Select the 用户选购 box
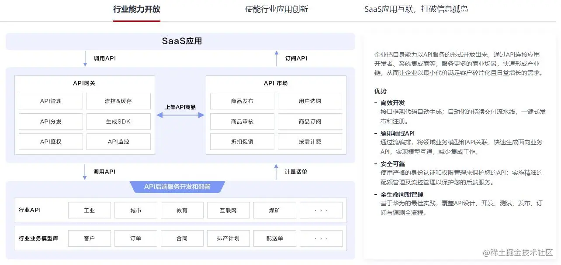The image size is (561, 265). click(x=310, y=101)
